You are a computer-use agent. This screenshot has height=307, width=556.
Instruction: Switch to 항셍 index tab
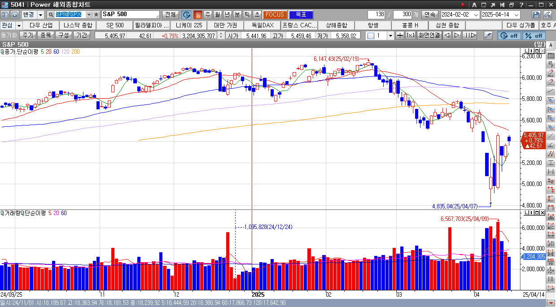click(373, 25)
